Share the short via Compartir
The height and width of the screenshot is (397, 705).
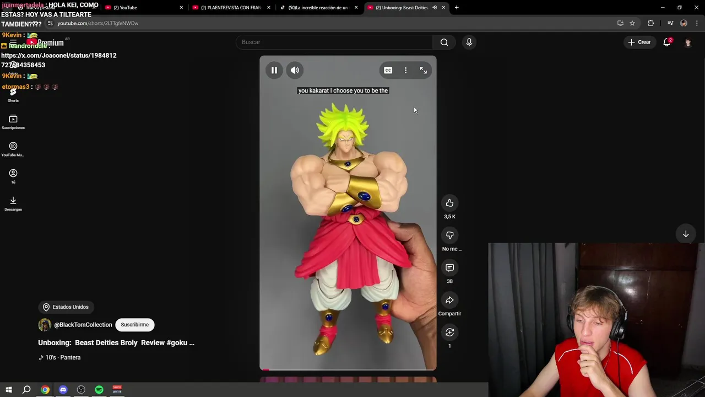point(449,300)
